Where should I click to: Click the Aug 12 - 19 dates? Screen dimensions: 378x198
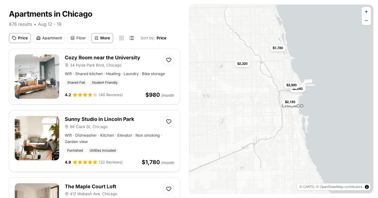point(50,24)
